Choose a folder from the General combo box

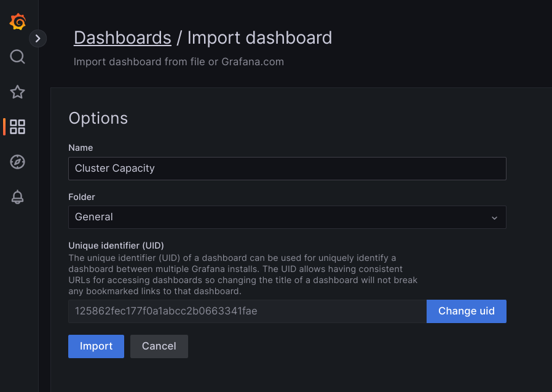[287, 217]
